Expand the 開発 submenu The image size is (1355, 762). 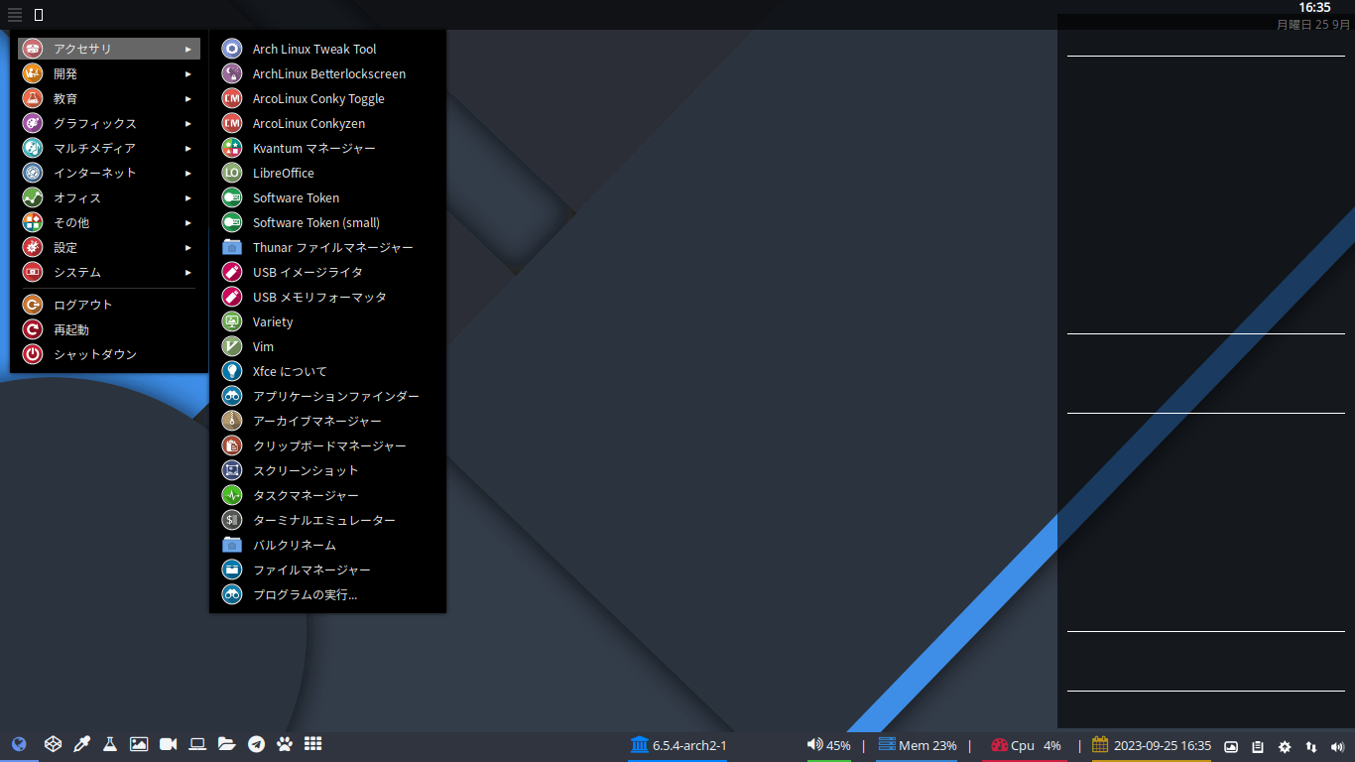[109, 73]
